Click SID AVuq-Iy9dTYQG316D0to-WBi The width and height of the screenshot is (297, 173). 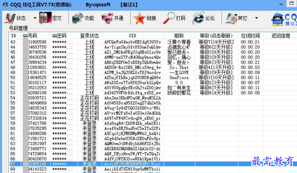click(132, 108)
